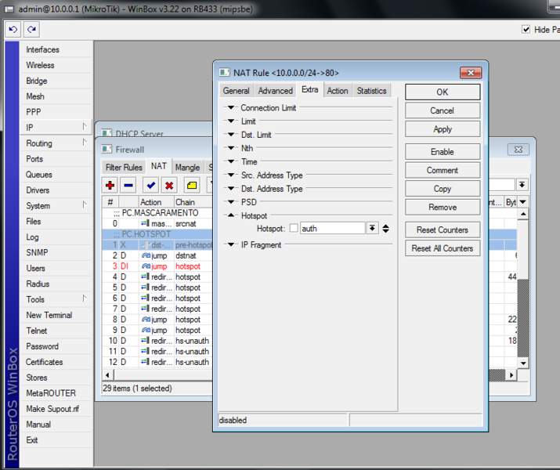Click masquerade action icon in rule 0
The image size is (560, 470).
(x=145, y=223)
